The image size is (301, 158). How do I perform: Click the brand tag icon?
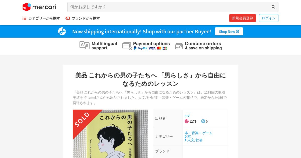tap(67, 18)
